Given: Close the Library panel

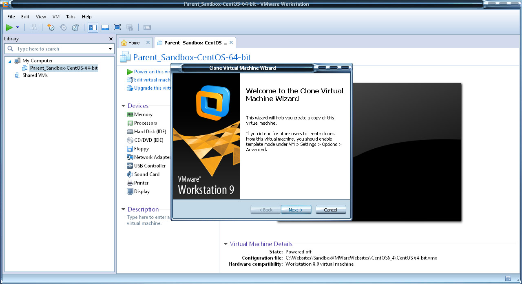Looking at the screenshot, I should tap(111, 39).
